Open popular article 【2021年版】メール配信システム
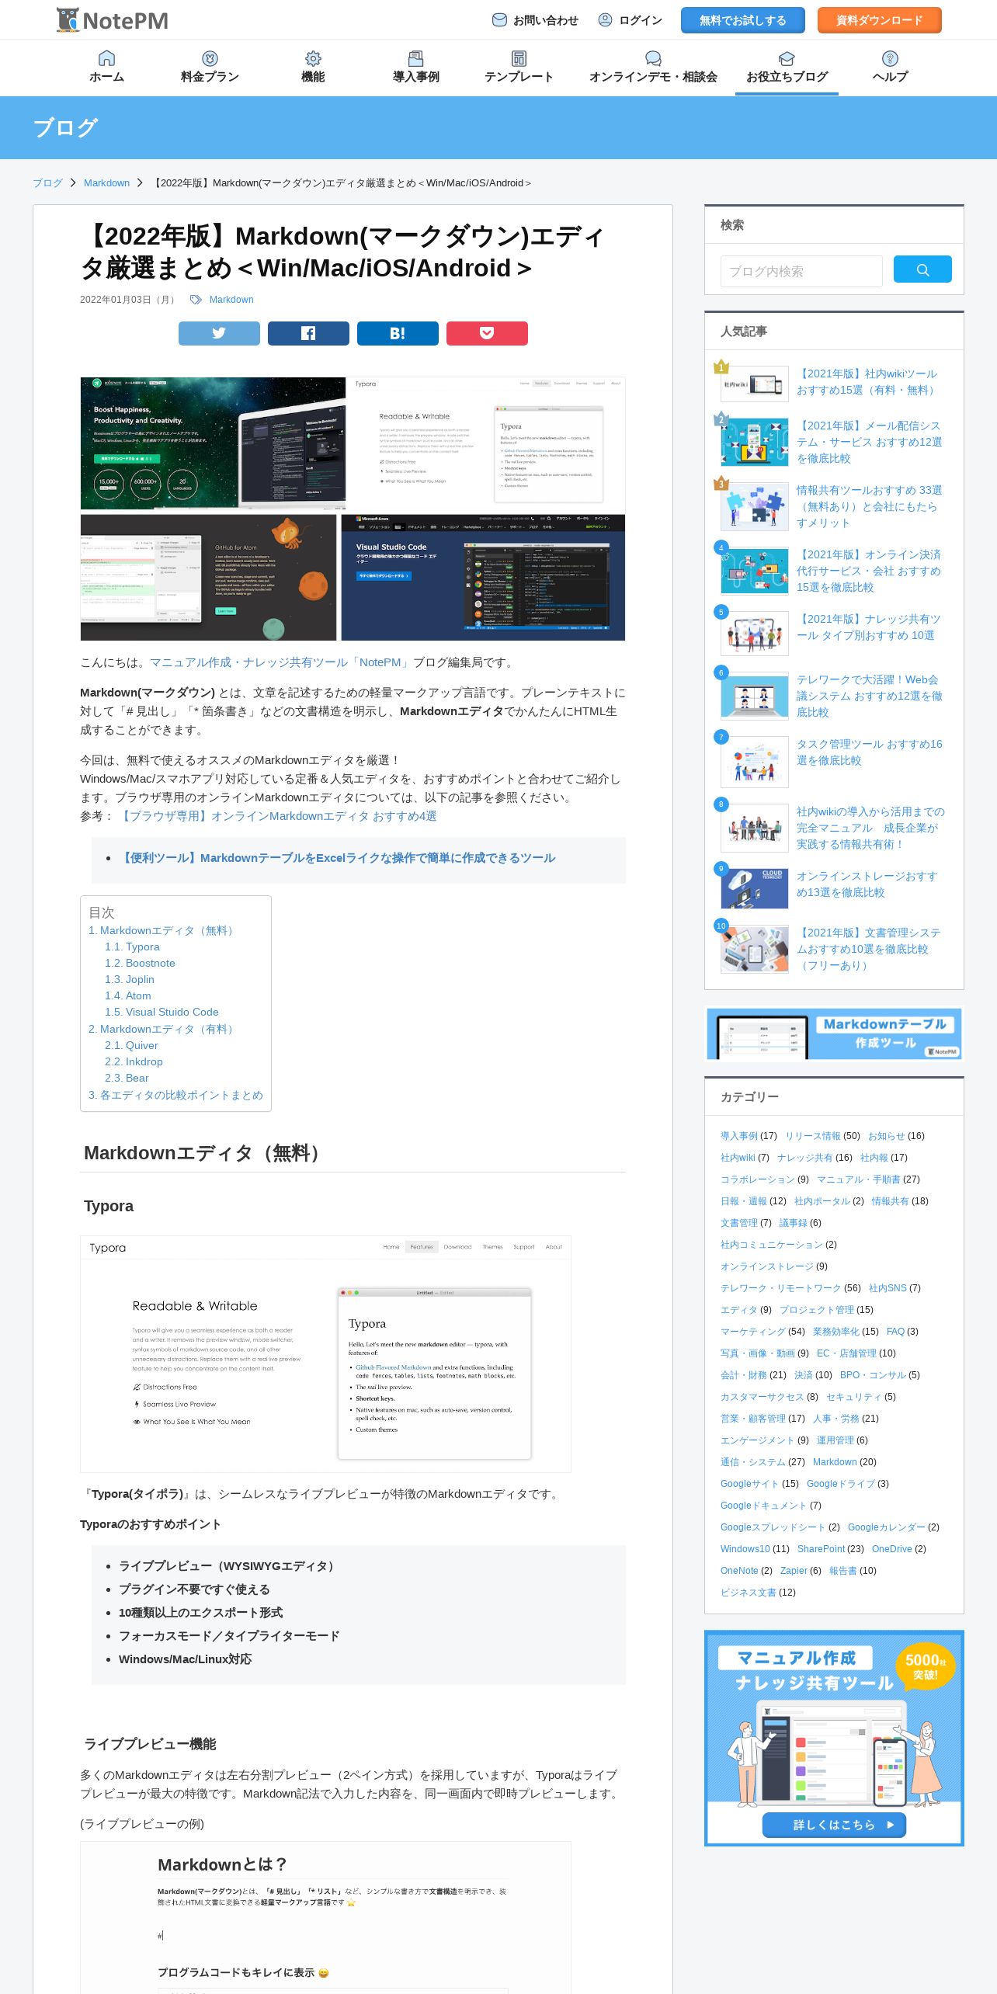The height and width of the screenshot is (1994, 997). tap(869, 442)
